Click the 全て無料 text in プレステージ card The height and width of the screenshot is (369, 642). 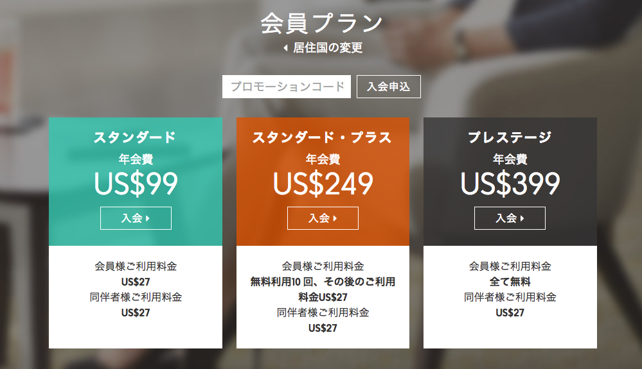tap(510, 282)
